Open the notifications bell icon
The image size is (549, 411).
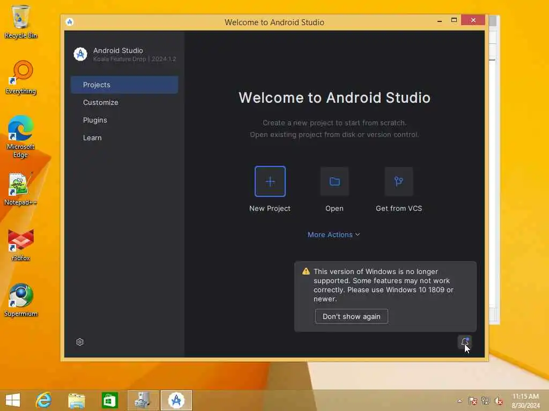coord(465,342)
